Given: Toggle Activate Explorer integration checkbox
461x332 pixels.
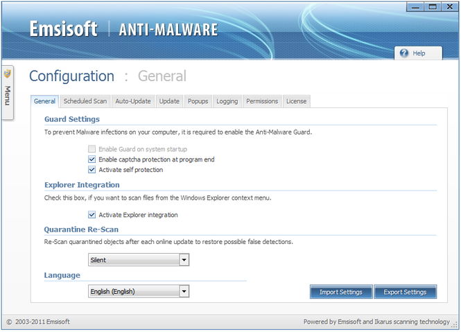Looking at the screenshot, I should pyautogui.click(x=92, y=215).
